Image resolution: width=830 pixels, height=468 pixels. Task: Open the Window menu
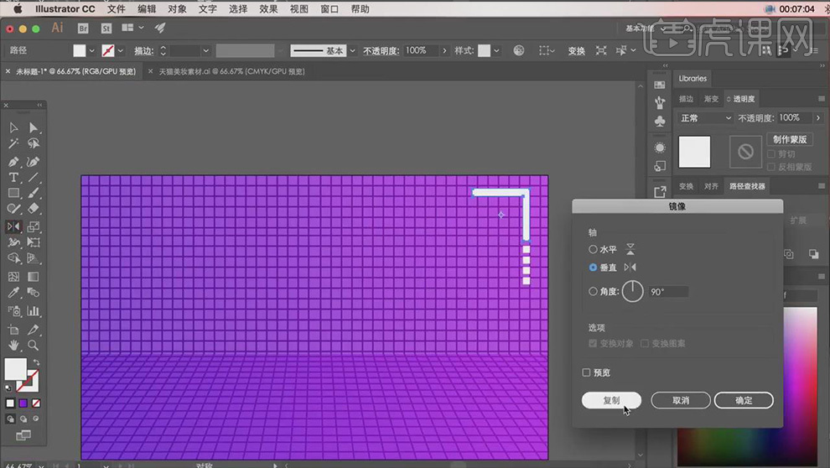(x=329, y=9)
